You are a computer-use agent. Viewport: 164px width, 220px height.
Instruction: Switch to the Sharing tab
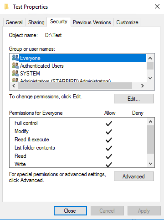(x=36, y=22)
